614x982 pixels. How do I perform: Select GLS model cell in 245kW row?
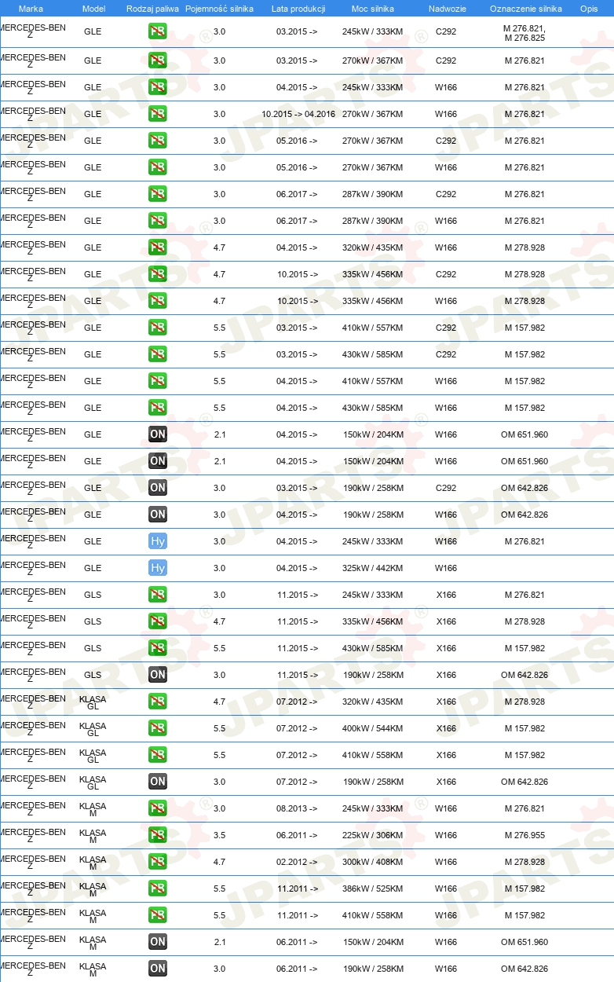click(93, 595)
